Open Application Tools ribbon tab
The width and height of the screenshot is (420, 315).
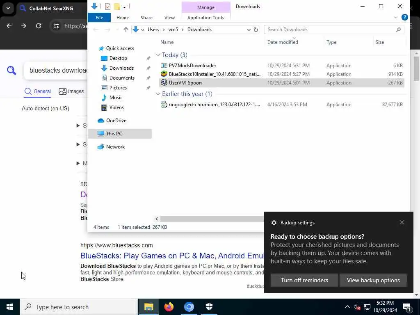(x=205, y=18)
